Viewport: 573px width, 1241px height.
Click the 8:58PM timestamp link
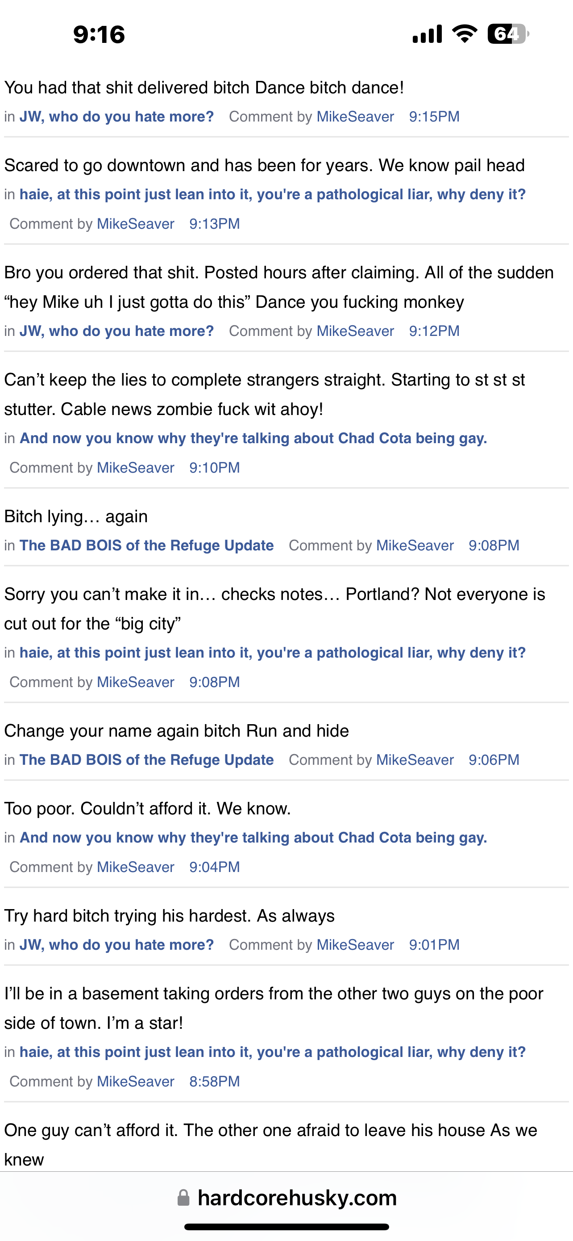pos(214,1082)
